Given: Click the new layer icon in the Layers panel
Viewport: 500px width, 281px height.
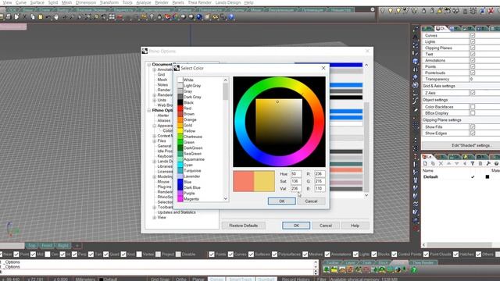Looking at the screenshot, I should coord(425,163).
